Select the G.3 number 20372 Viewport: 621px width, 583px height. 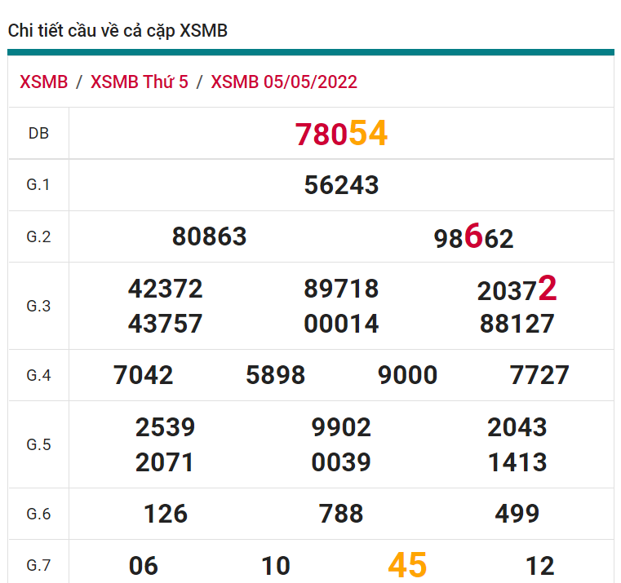[x=517, y=289]
